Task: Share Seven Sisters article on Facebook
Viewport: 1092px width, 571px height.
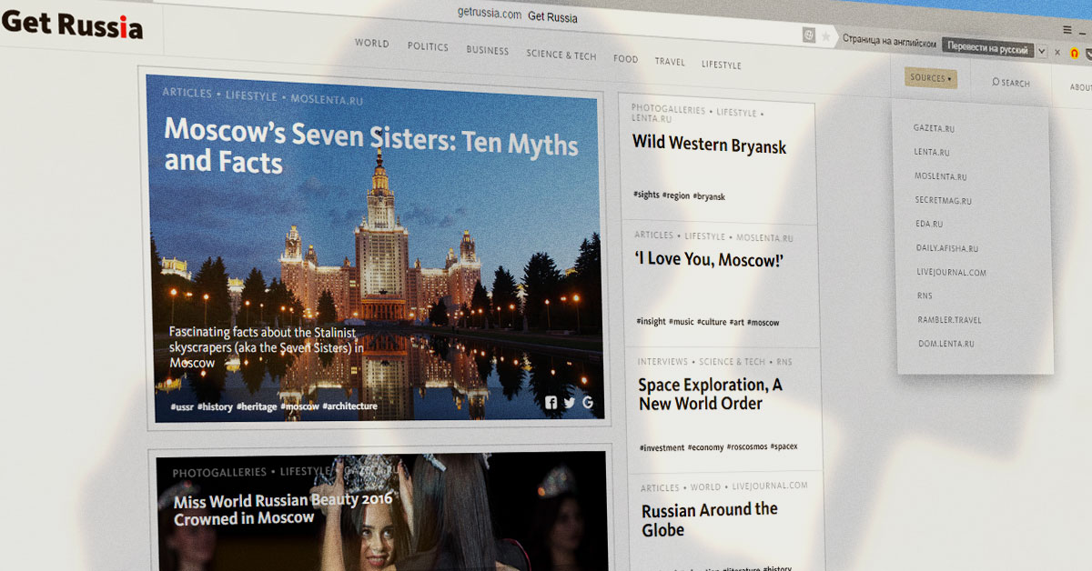Action: (x=551, y=403)
